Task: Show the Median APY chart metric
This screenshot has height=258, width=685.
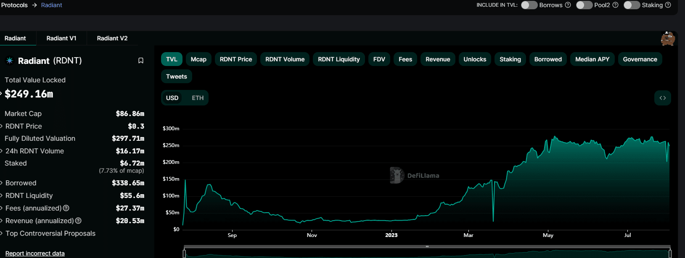Action: pos(592,59)
